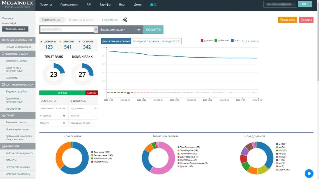Click the 'Код вставки' link

(x=250, y=41)
